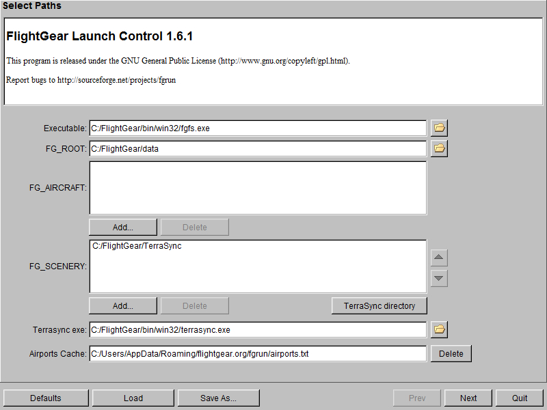
Task: Click the FG_AIRCRAFT label
Action: click(58, 188)
